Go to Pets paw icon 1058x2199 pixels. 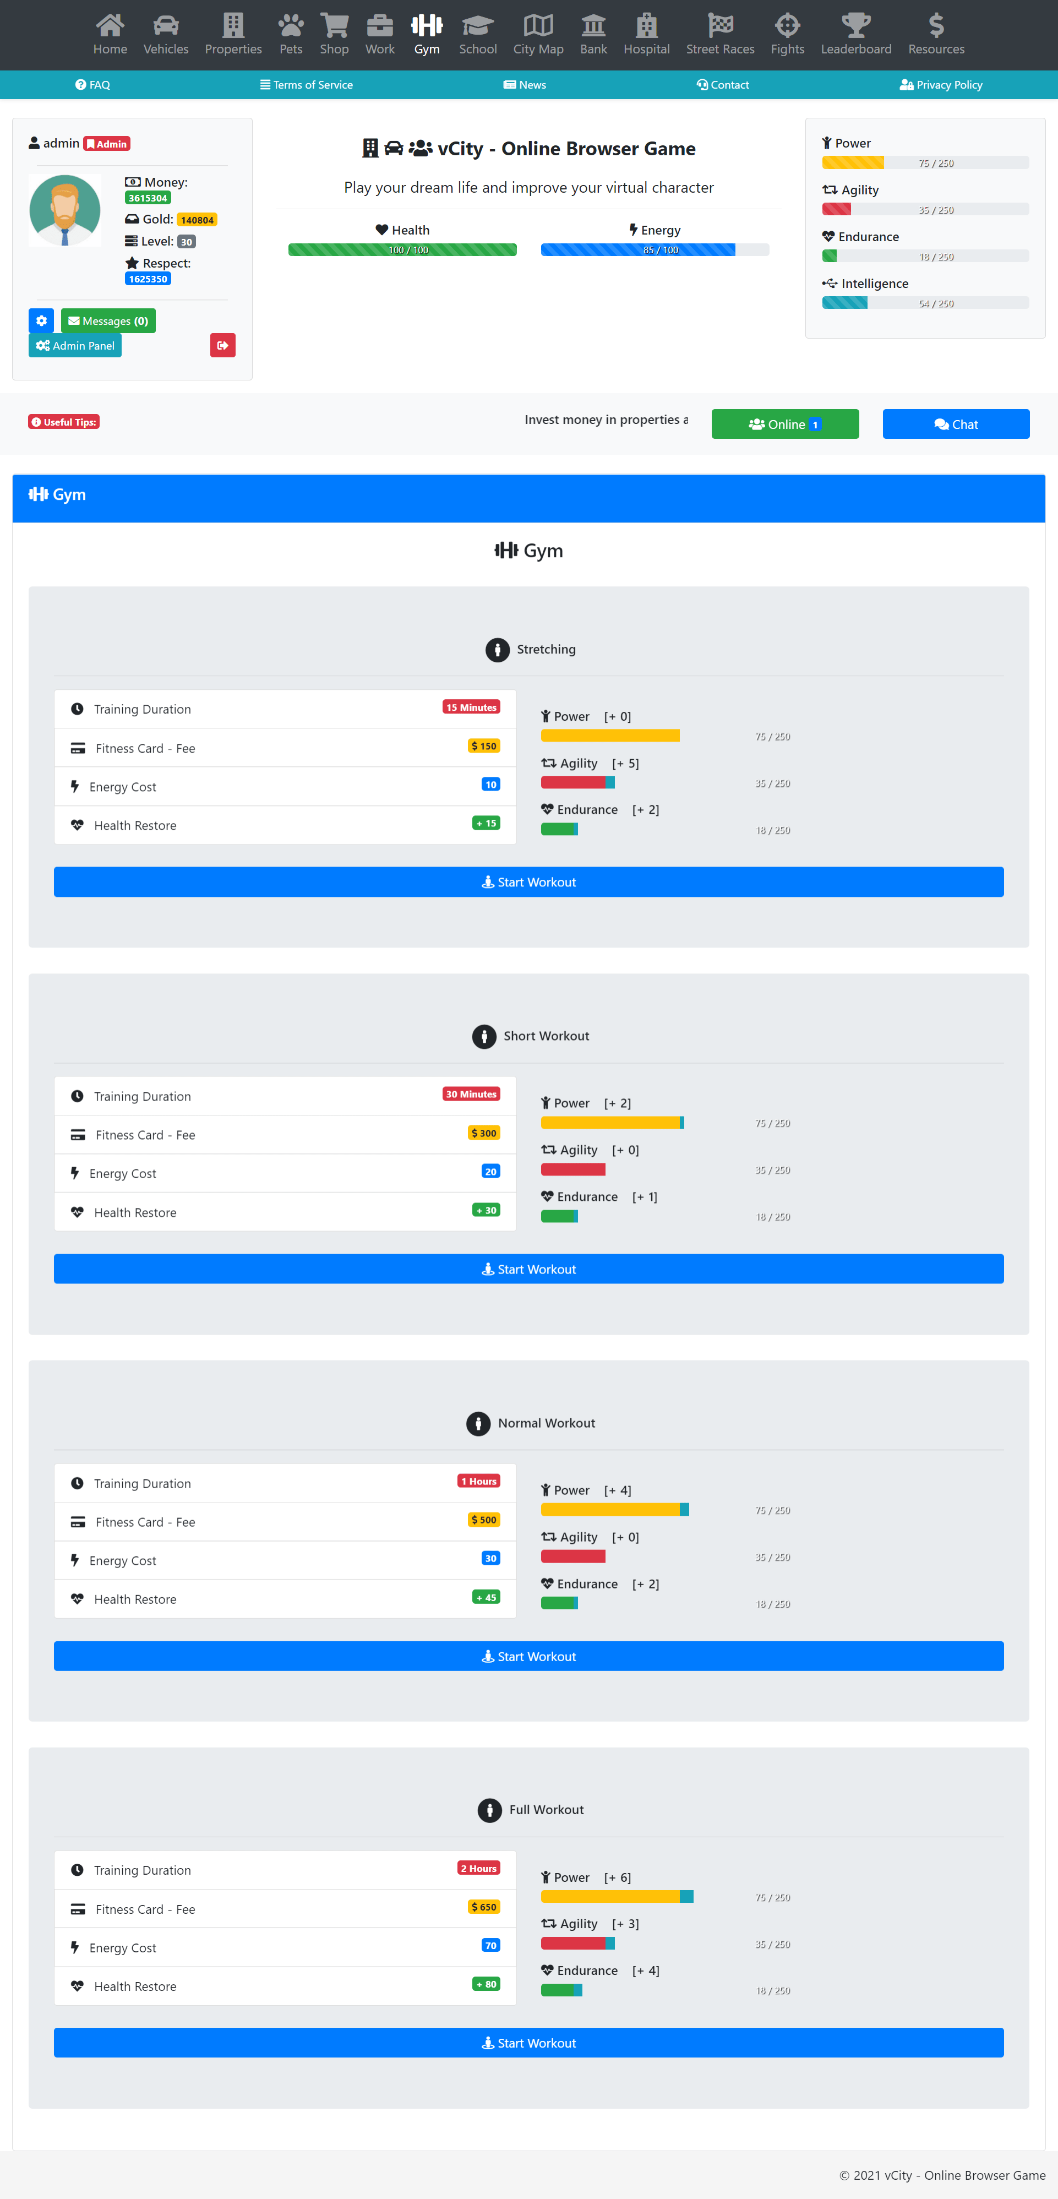pyautogui.click(x=291, y=26)
